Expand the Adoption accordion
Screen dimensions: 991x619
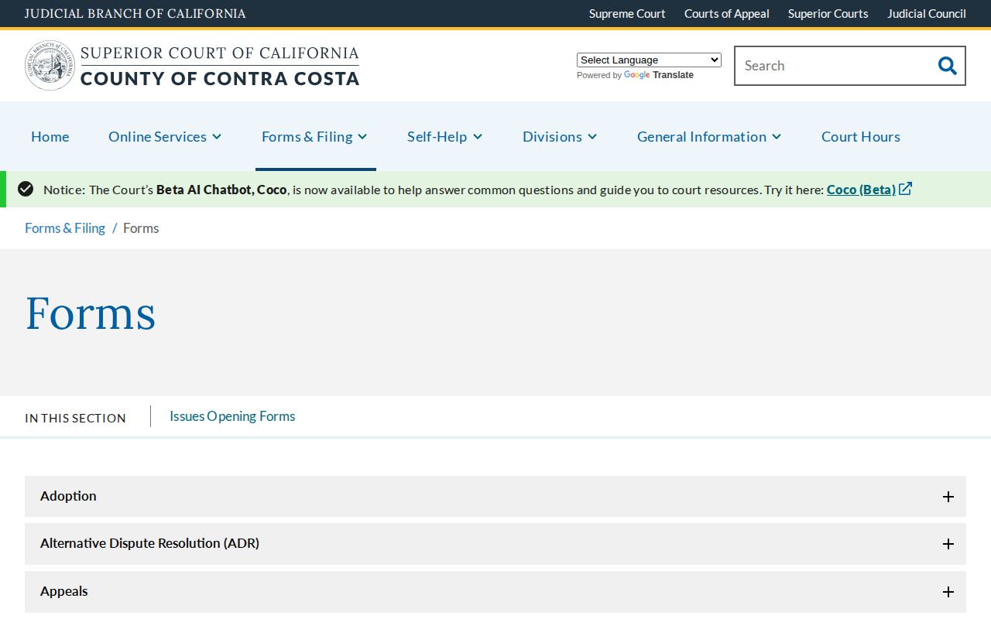pos(495,497)
